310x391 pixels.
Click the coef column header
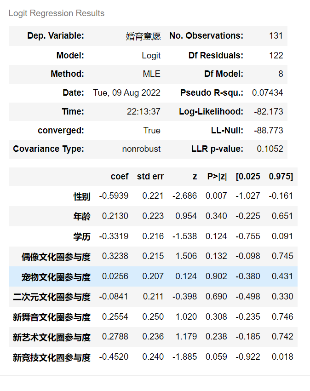click(120, 177)
